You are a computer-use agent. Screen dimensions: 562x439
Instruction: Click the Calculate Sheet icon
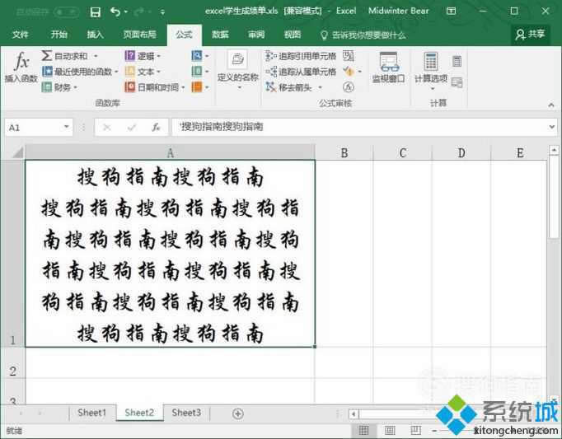457,83
